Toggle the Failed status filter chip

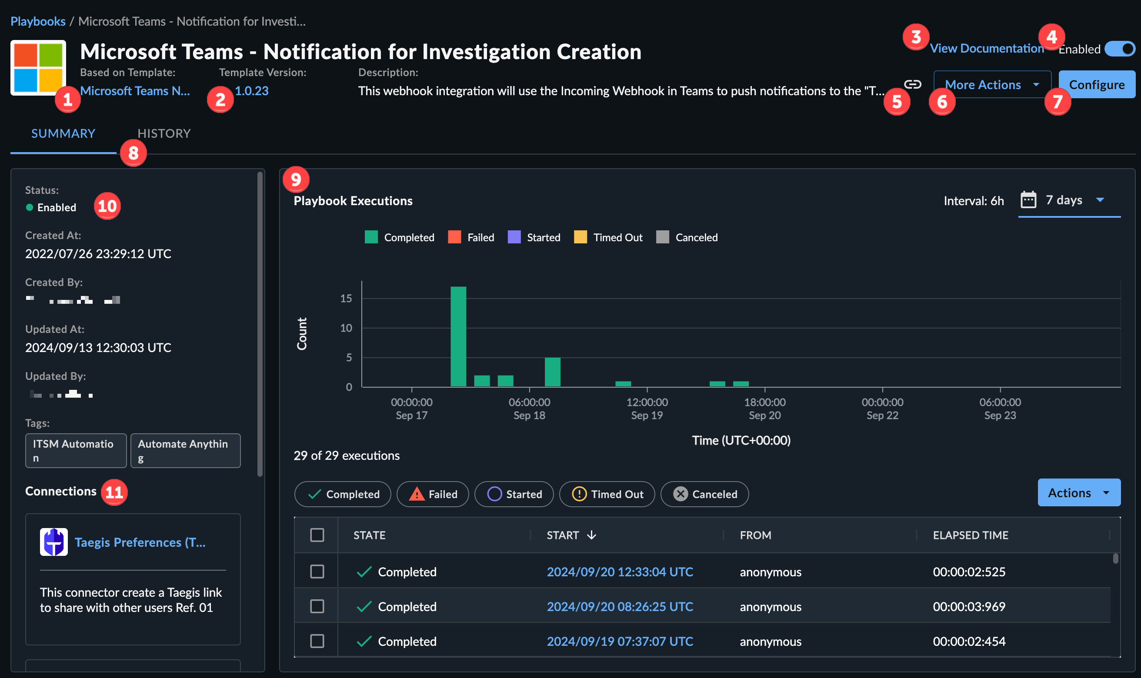point(433,494)
